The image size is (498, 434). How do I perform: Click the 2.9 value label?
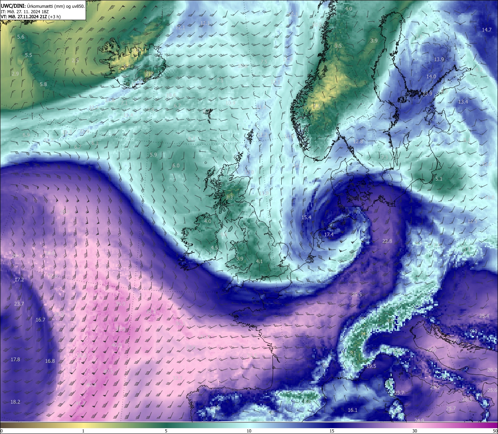tap(15, 74)
